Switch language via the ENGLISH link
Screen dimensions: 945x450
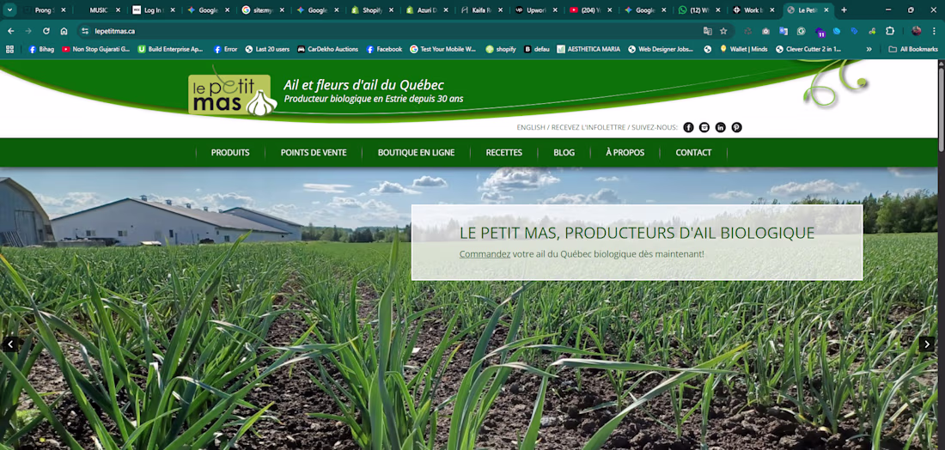(530, 127)
